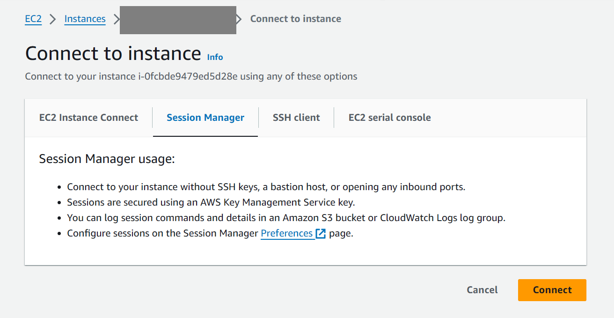This screenshot has height=318, width=614.
Task: Open Session Manager Preferences link
Action: tap(286, 233)
